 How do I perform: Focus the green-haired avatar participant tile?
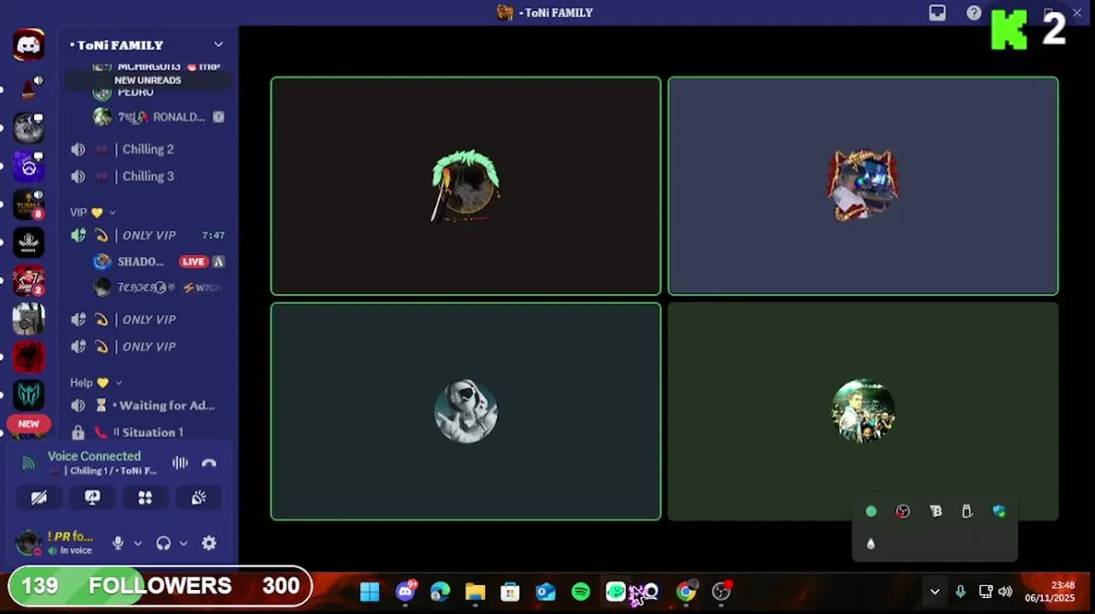tap(466, 186)
